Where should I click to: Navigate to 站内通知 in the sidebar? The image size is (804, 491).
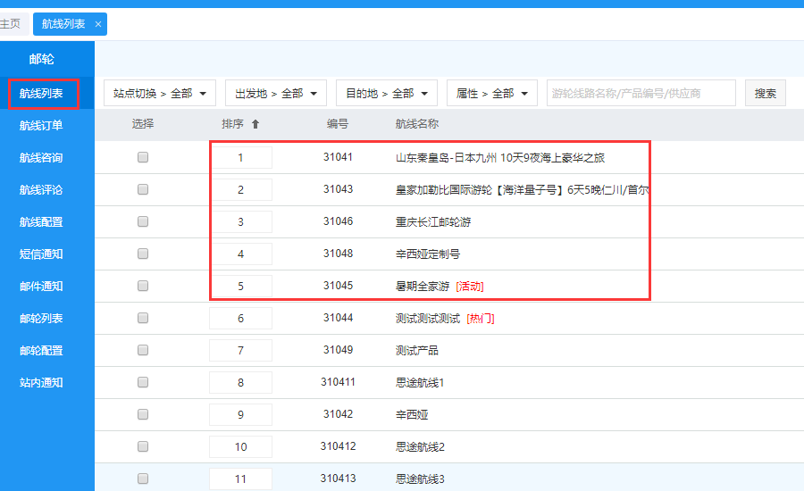[41, 383]
